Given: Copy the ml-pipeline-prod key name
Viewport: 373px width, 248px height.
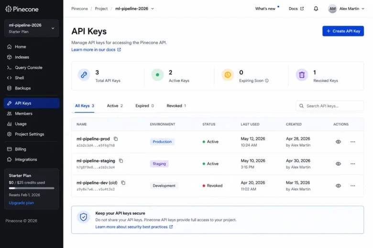Looking at the screenshot, I should tap(116, 139).
